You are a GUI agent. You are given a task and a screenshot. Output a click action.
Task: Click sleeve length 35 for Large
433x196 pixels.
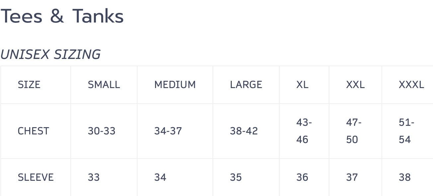coord(236,177)
